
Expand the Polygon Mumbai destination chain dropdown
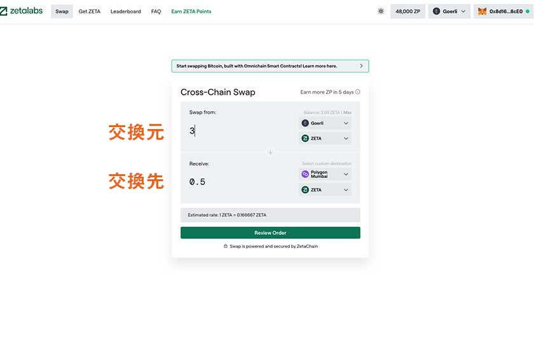click(x=325, y=174)
